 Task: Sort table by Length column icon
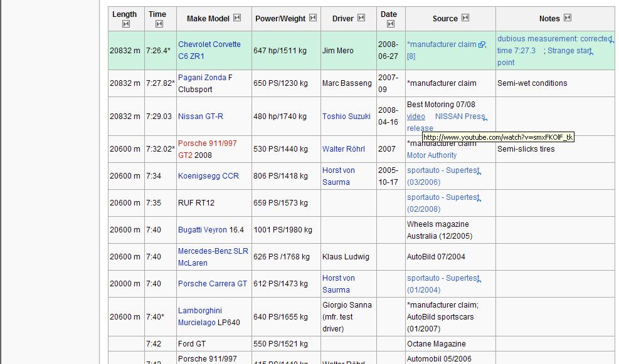coord(126,24)
